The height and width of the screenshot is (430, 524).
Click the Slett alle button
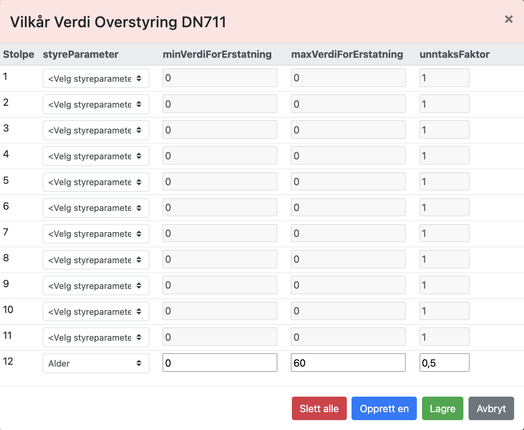pyautogui.click(x=319, y=408)
